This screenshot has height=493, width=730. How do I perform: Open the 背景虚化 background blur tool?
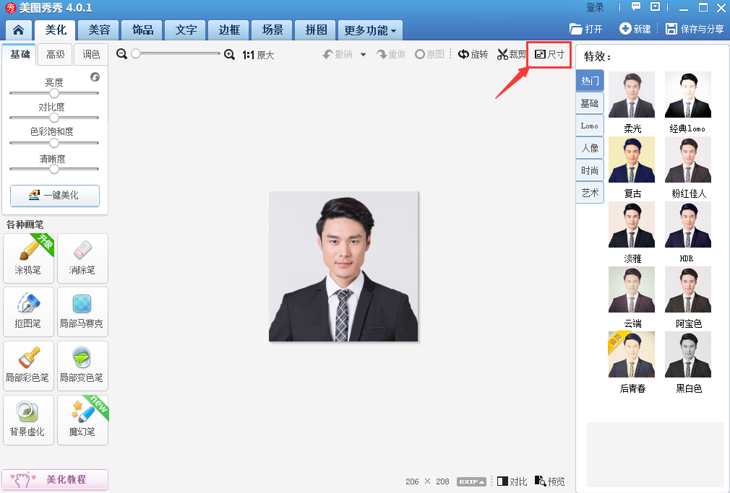pos(28,419)
